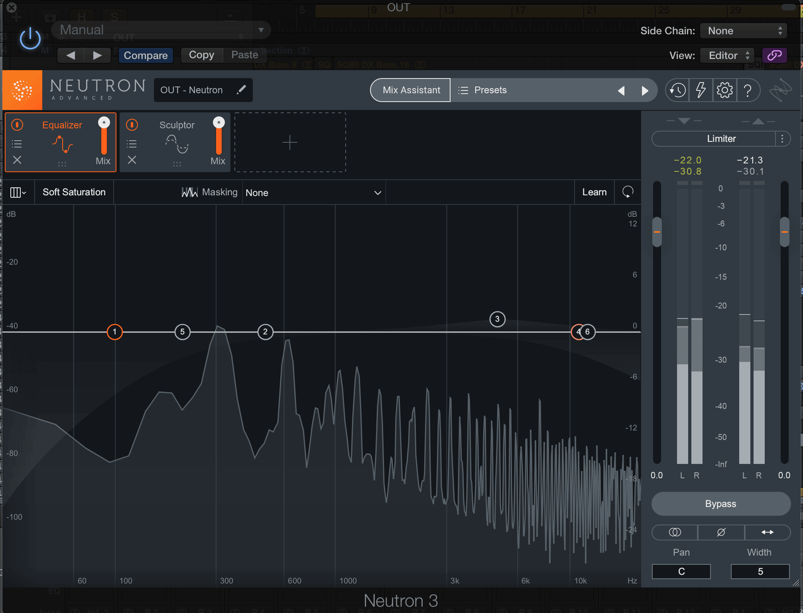The height and width of the screenshot is (613, 803).
Task: Click the output gain 0.0 value on right
Action: (784, 475)
